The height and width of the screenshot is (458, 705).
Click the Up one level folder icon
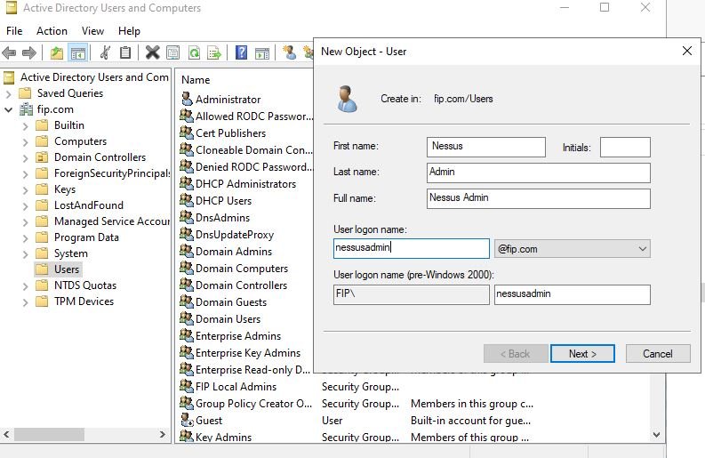[57, 53]
